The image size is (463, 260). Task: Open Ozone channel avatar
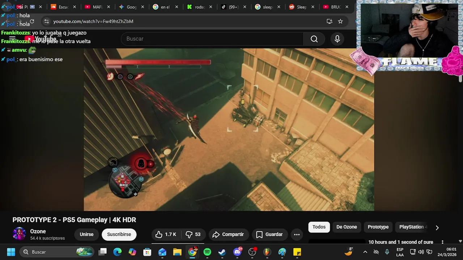pyautogui.click(x=19, y=234)
